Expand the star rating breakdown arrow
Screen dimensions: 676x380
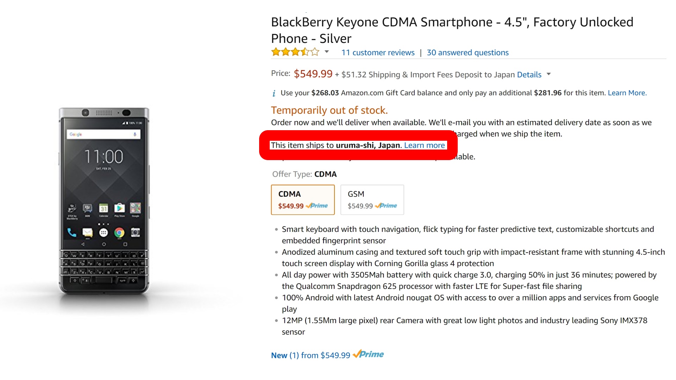click(327, 52)
